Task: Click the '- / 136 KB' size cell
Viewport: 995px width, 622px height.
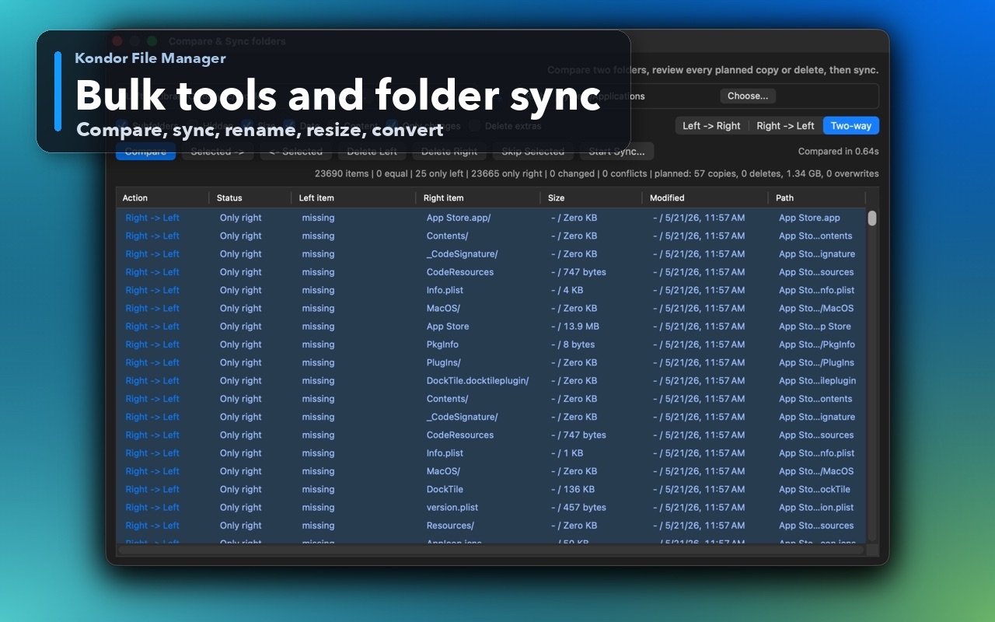Action: click(x=573, y=489)
